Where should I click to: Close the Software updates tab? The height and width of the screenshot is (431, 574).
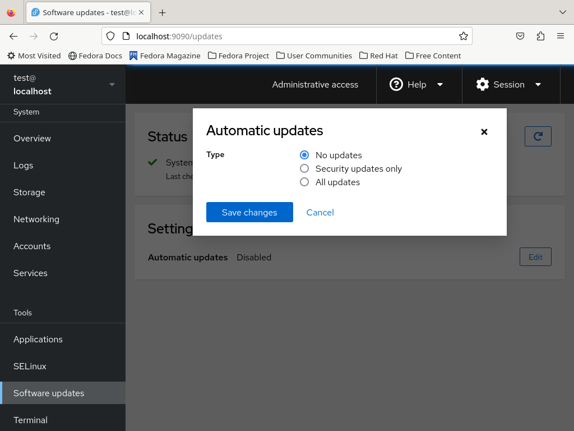(141, 12)
